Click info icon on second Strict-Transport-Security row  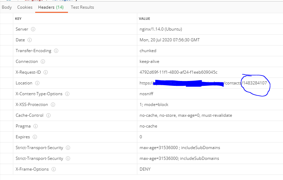point(68,158)
